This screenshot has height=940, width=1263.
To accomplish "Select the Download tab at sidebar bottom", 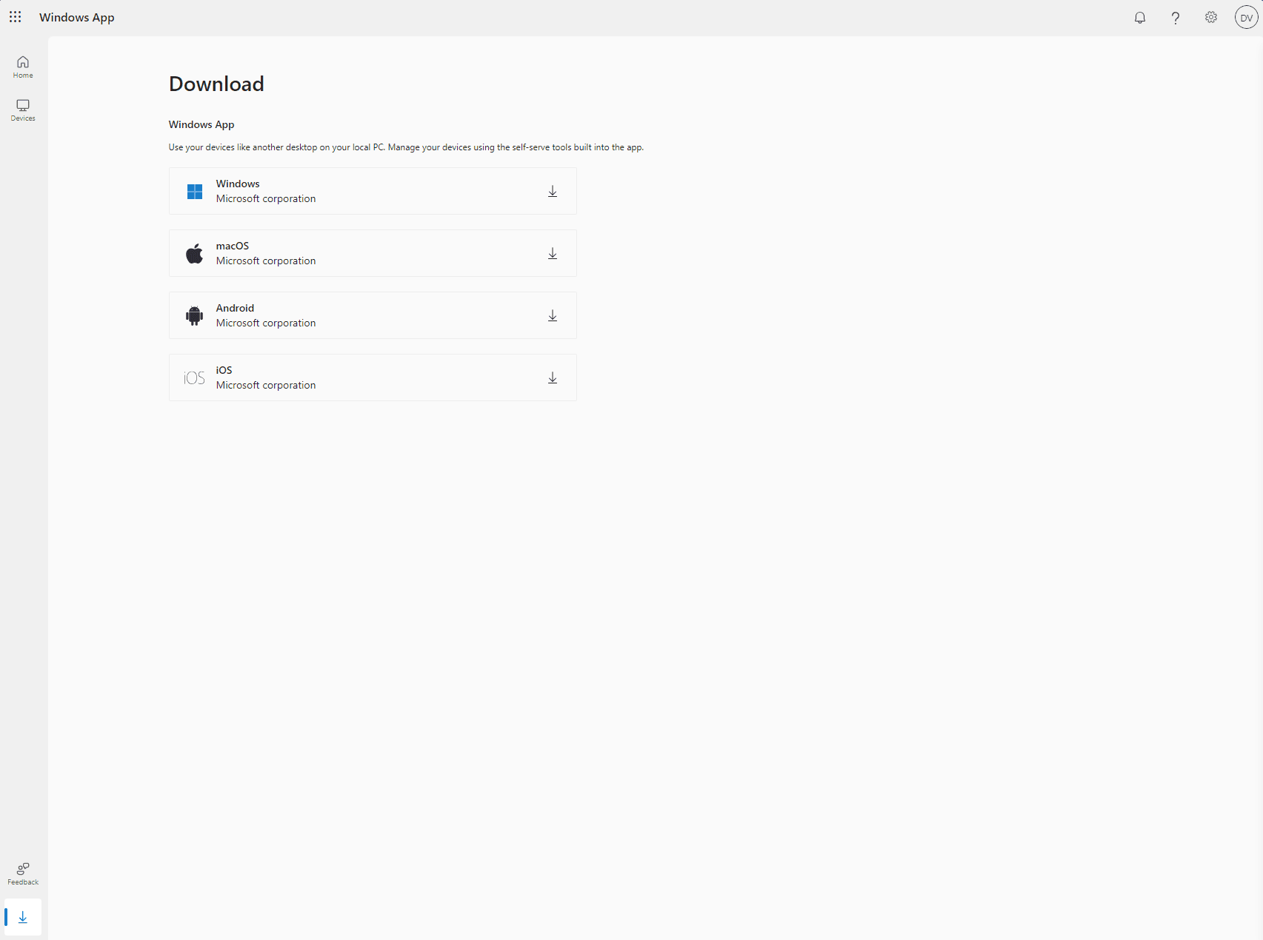I will coord(23,917).
